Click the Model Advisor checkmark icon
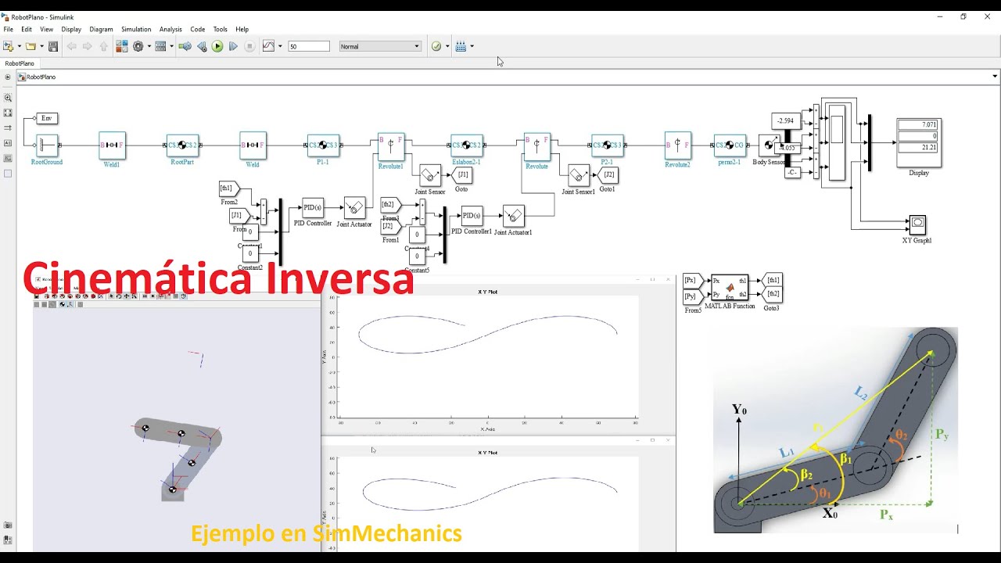The width and height of the screenshot is (1001, 563). click(x=436, y=46)
